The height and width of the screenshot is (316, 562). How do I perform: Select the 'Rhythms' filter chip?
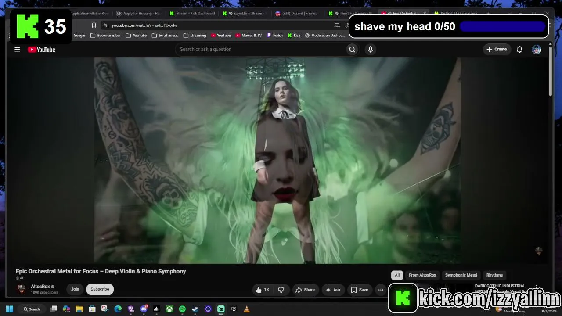[x=494, y=275]
